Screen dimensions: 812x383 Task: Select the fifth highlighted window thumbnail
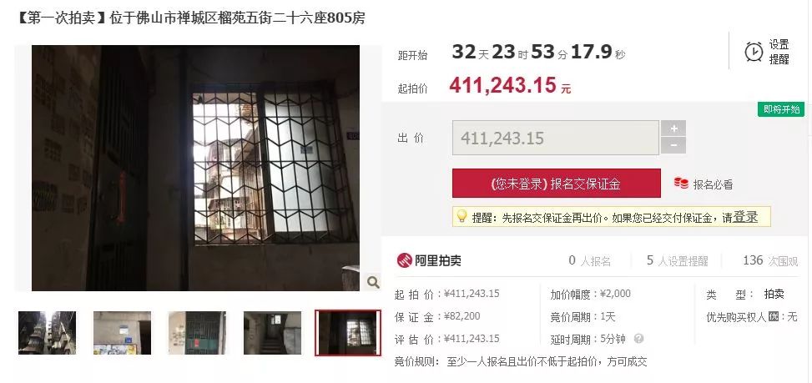point(348,333)
